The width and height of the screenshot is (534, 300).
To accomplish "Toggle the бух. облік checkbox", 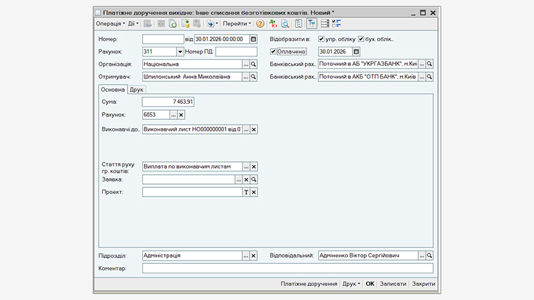I will click(361, 39).
